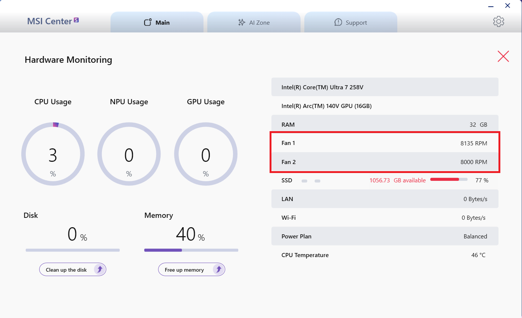
Task: Click the Memory 40 % reading
Action: [190, 234]
